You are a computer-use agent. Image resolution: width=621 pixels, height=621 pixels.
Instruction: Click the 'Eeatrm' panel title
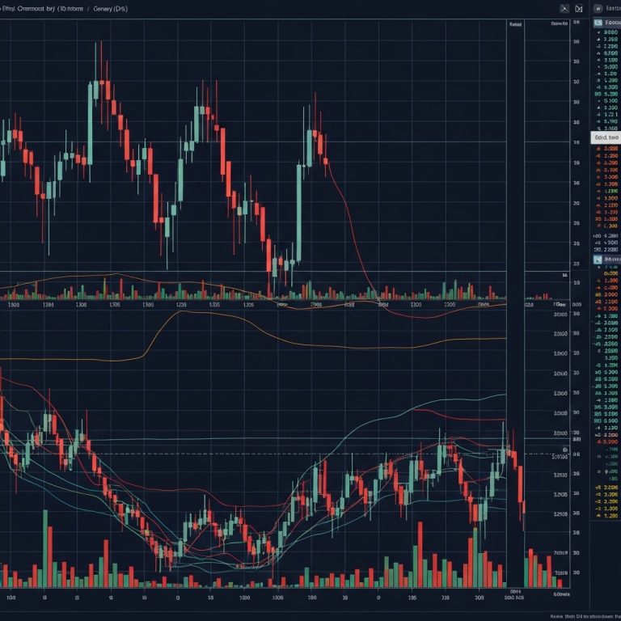[610, 8]
